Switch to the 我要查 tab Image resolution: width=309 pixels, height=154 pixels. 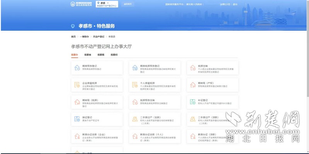(x=88, y=55)
